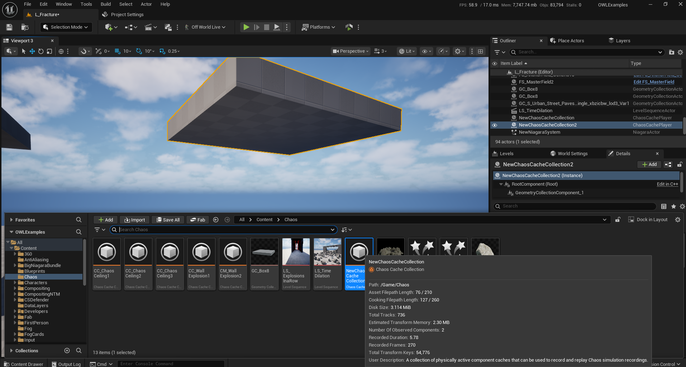Click the Outliner search field

coord(587,52)
